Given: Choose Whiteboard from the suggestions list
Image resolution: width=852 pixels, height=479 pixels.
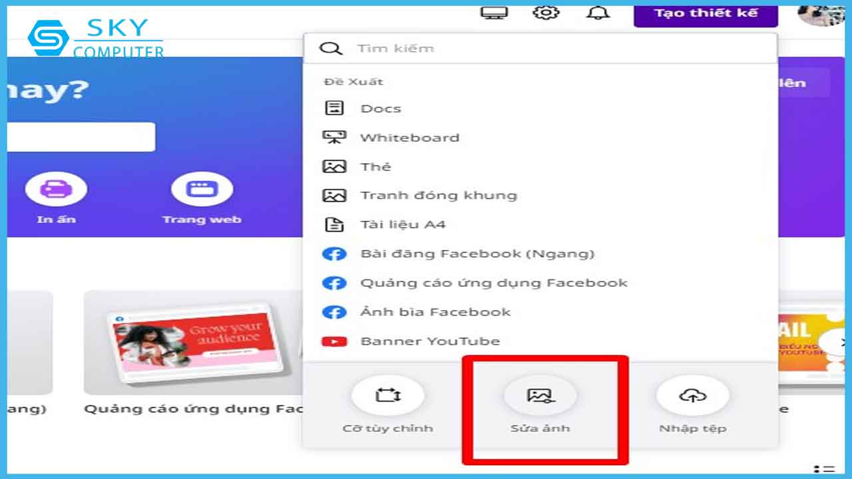Looking at the screenshot, I should (x=409, y=138).
